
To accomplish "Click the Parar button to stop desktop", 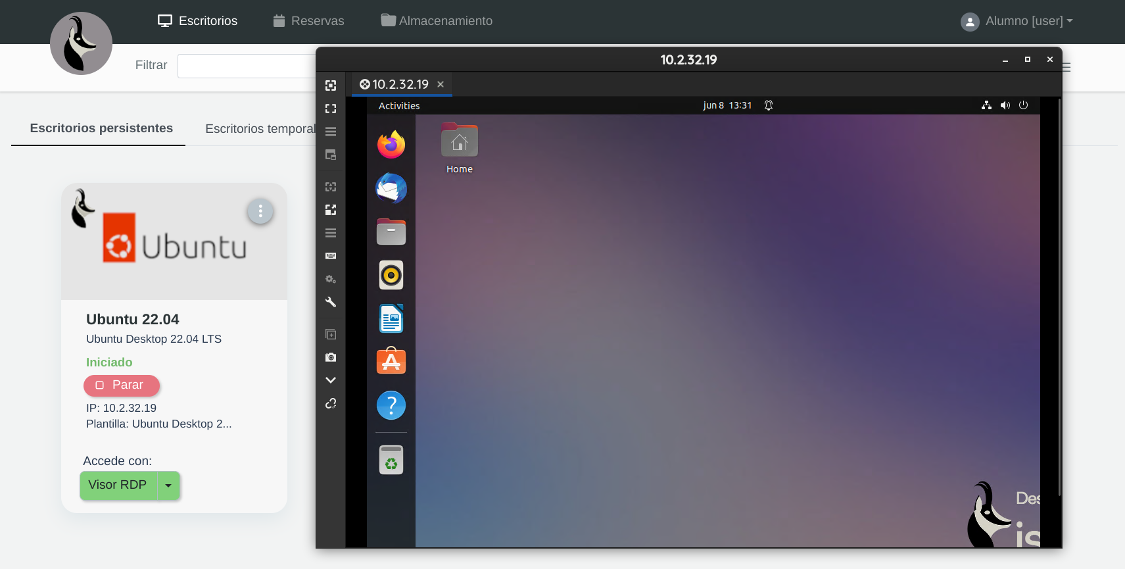I will click(x=122, y=385).
